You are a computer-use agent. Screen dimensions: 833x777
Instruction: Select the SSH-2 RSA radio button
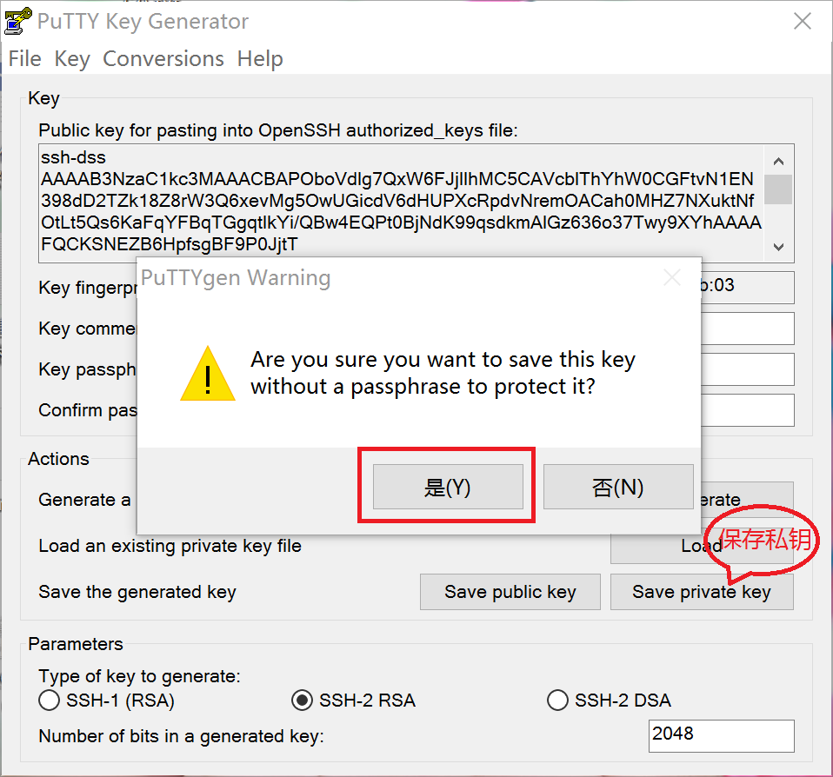(x=303, y=700)
